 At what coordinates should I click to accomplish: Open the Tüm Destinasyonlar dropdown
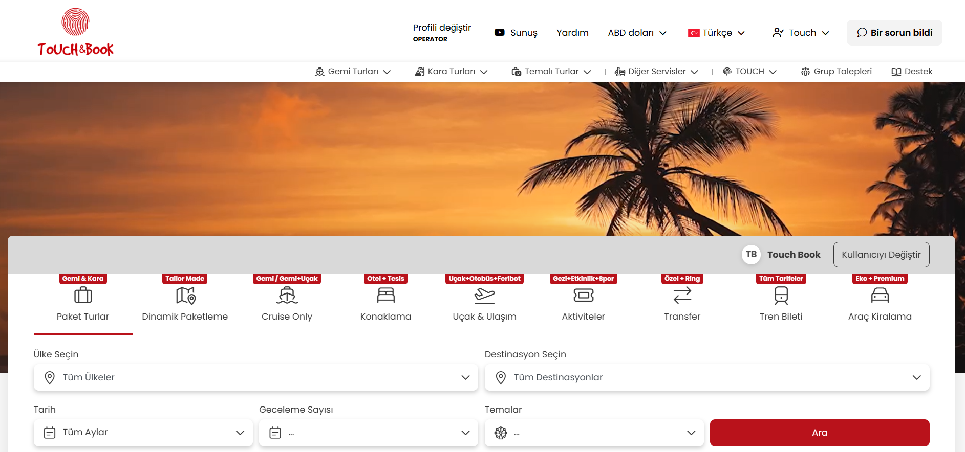(707, 377)
